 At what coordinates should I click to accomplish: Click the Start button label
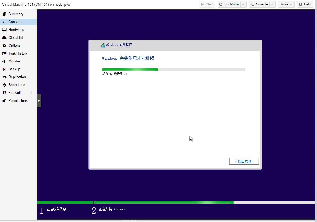[x=209, y=4]
